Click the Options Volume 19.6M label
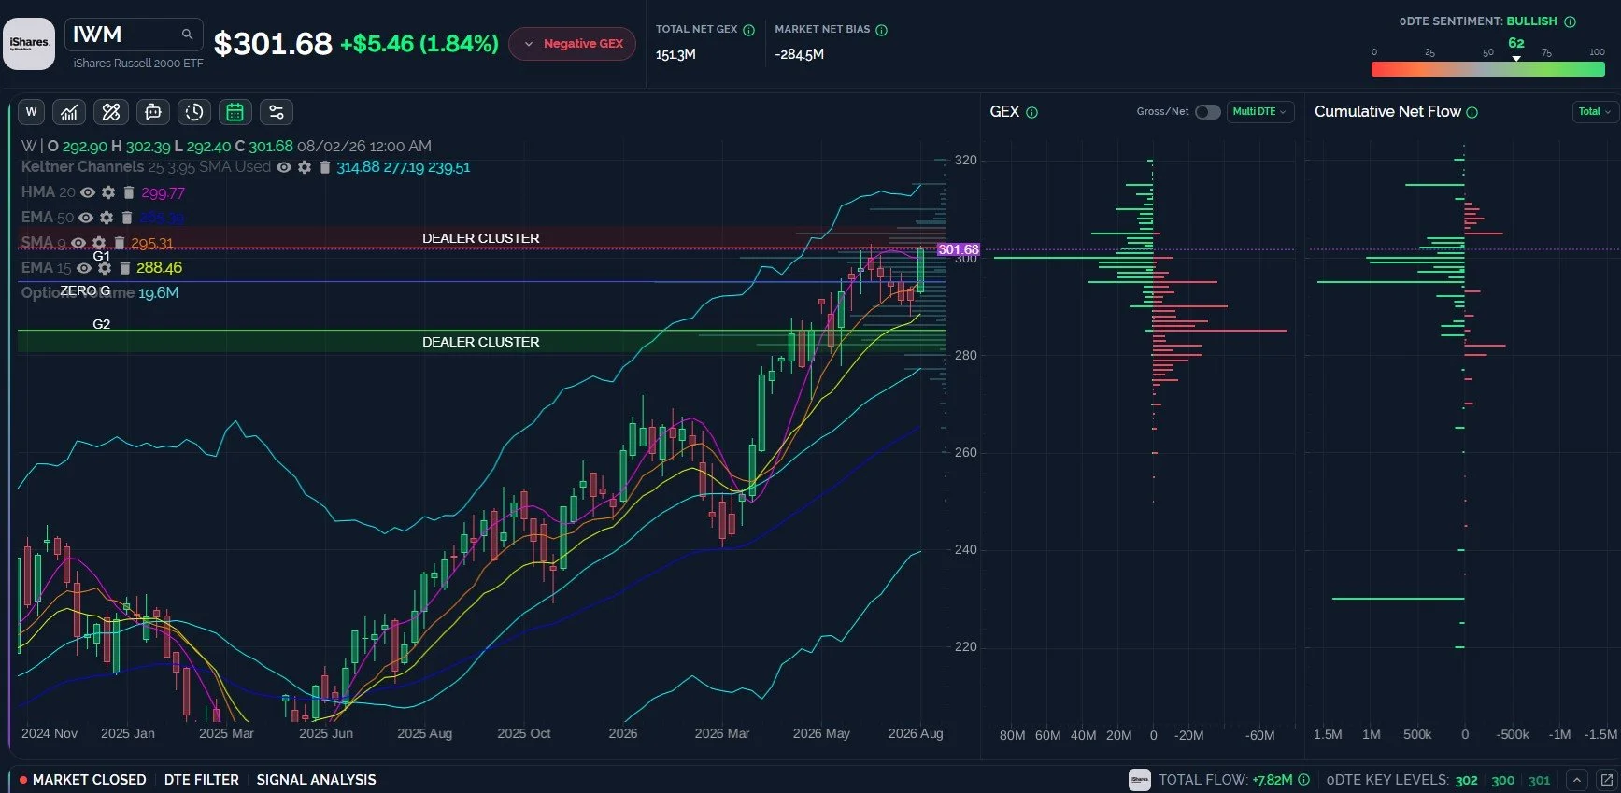Viewport: 1621px width, 793px height. (100, 293)
